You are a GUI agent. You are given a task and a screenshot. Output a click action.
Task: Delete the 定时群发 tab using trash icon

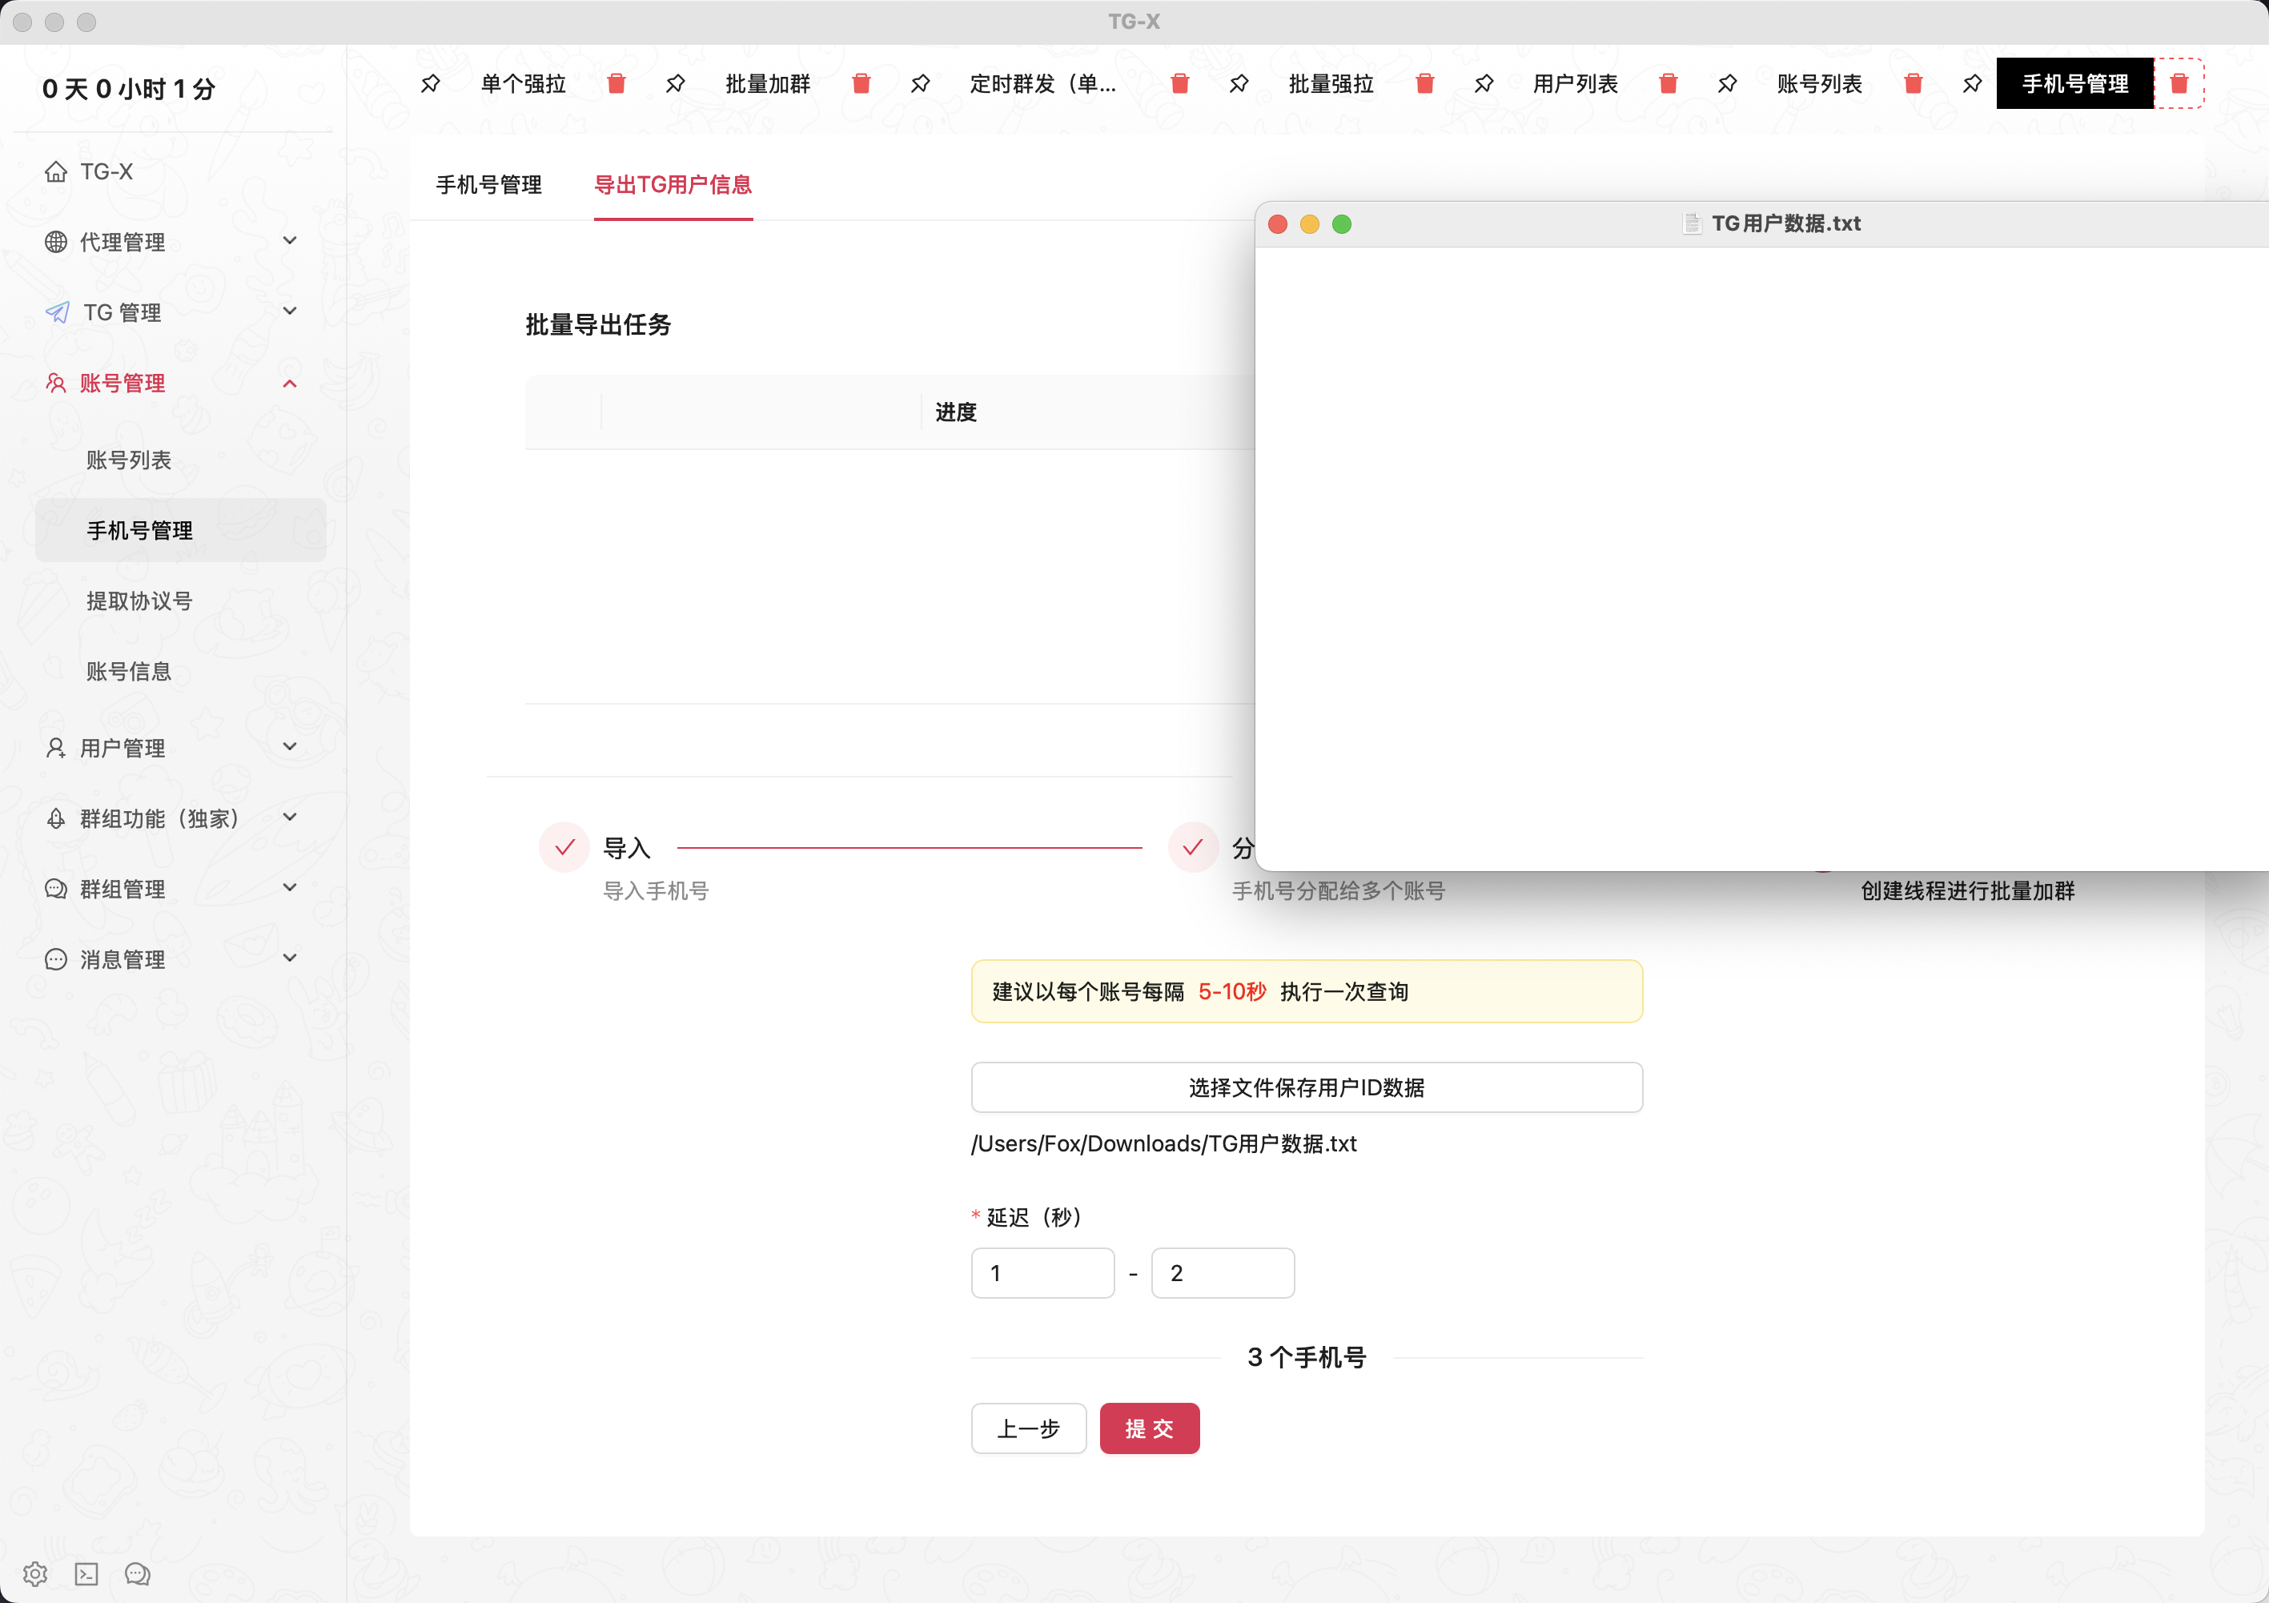[1180, 84]
